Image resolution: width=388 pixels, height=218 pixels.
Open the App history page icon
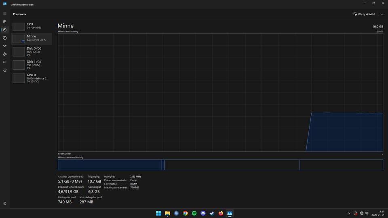click(x=5, y=38)
